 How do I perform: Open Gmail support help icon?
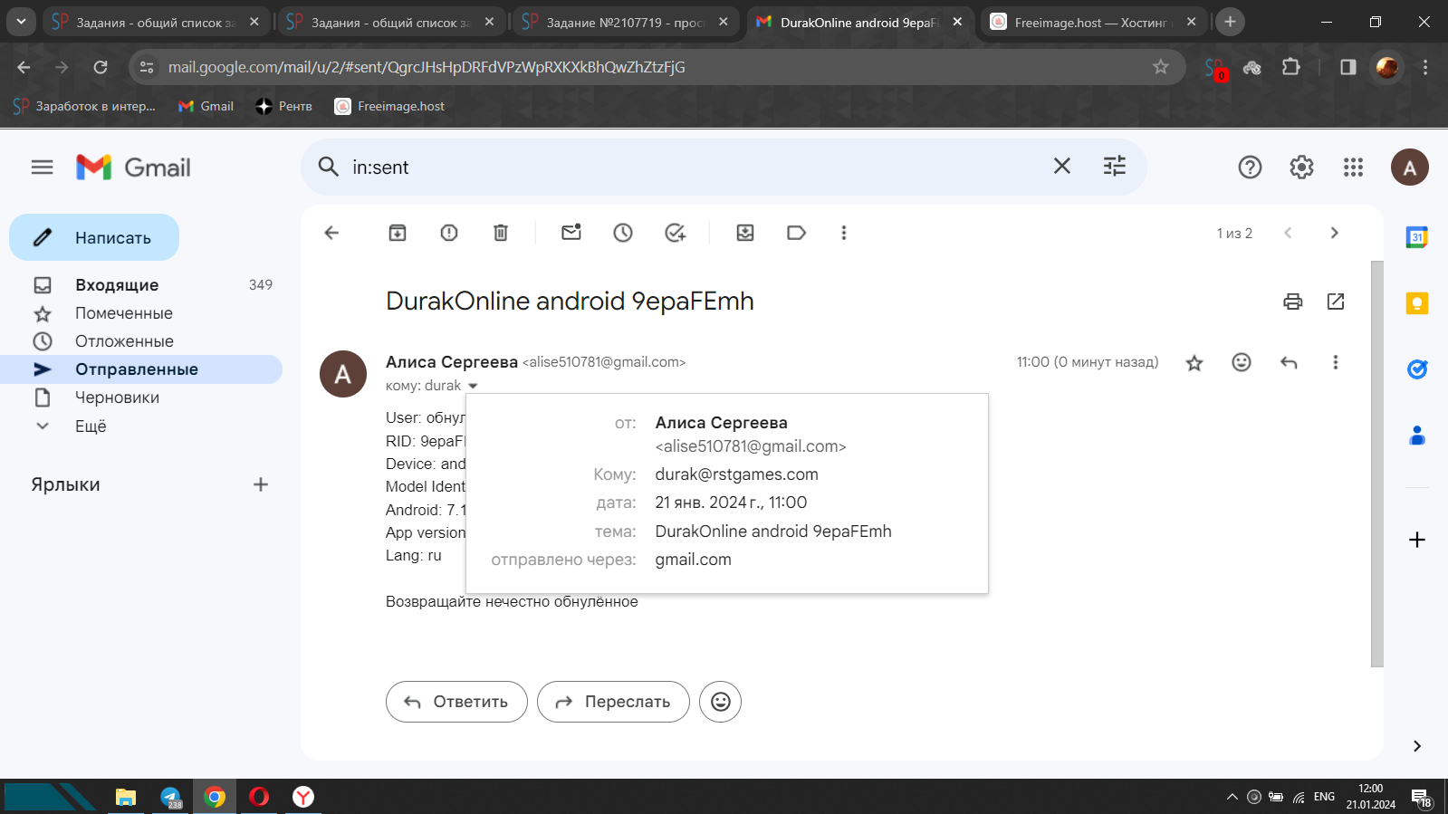[1250, 167]
